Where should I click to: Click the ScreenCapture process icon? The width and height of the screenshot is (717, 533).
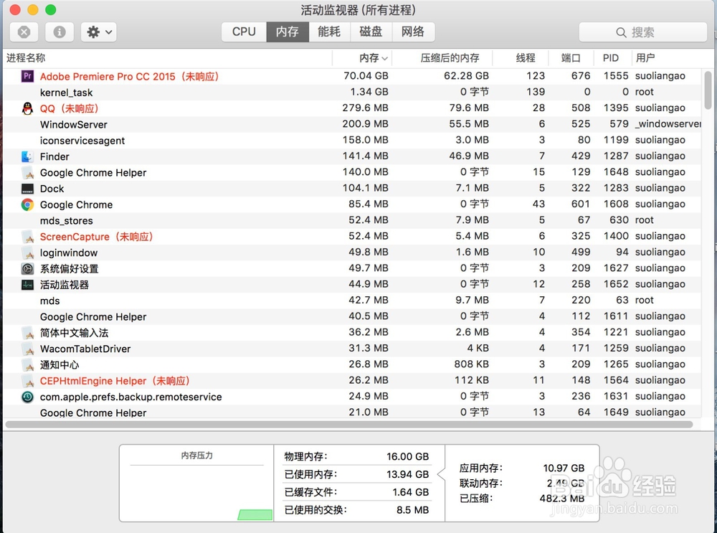click(28, 237)
